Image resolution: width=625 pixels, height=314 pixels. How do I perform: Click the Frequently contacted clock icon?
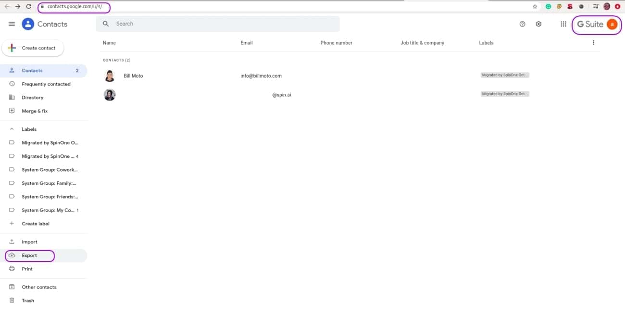12,84
